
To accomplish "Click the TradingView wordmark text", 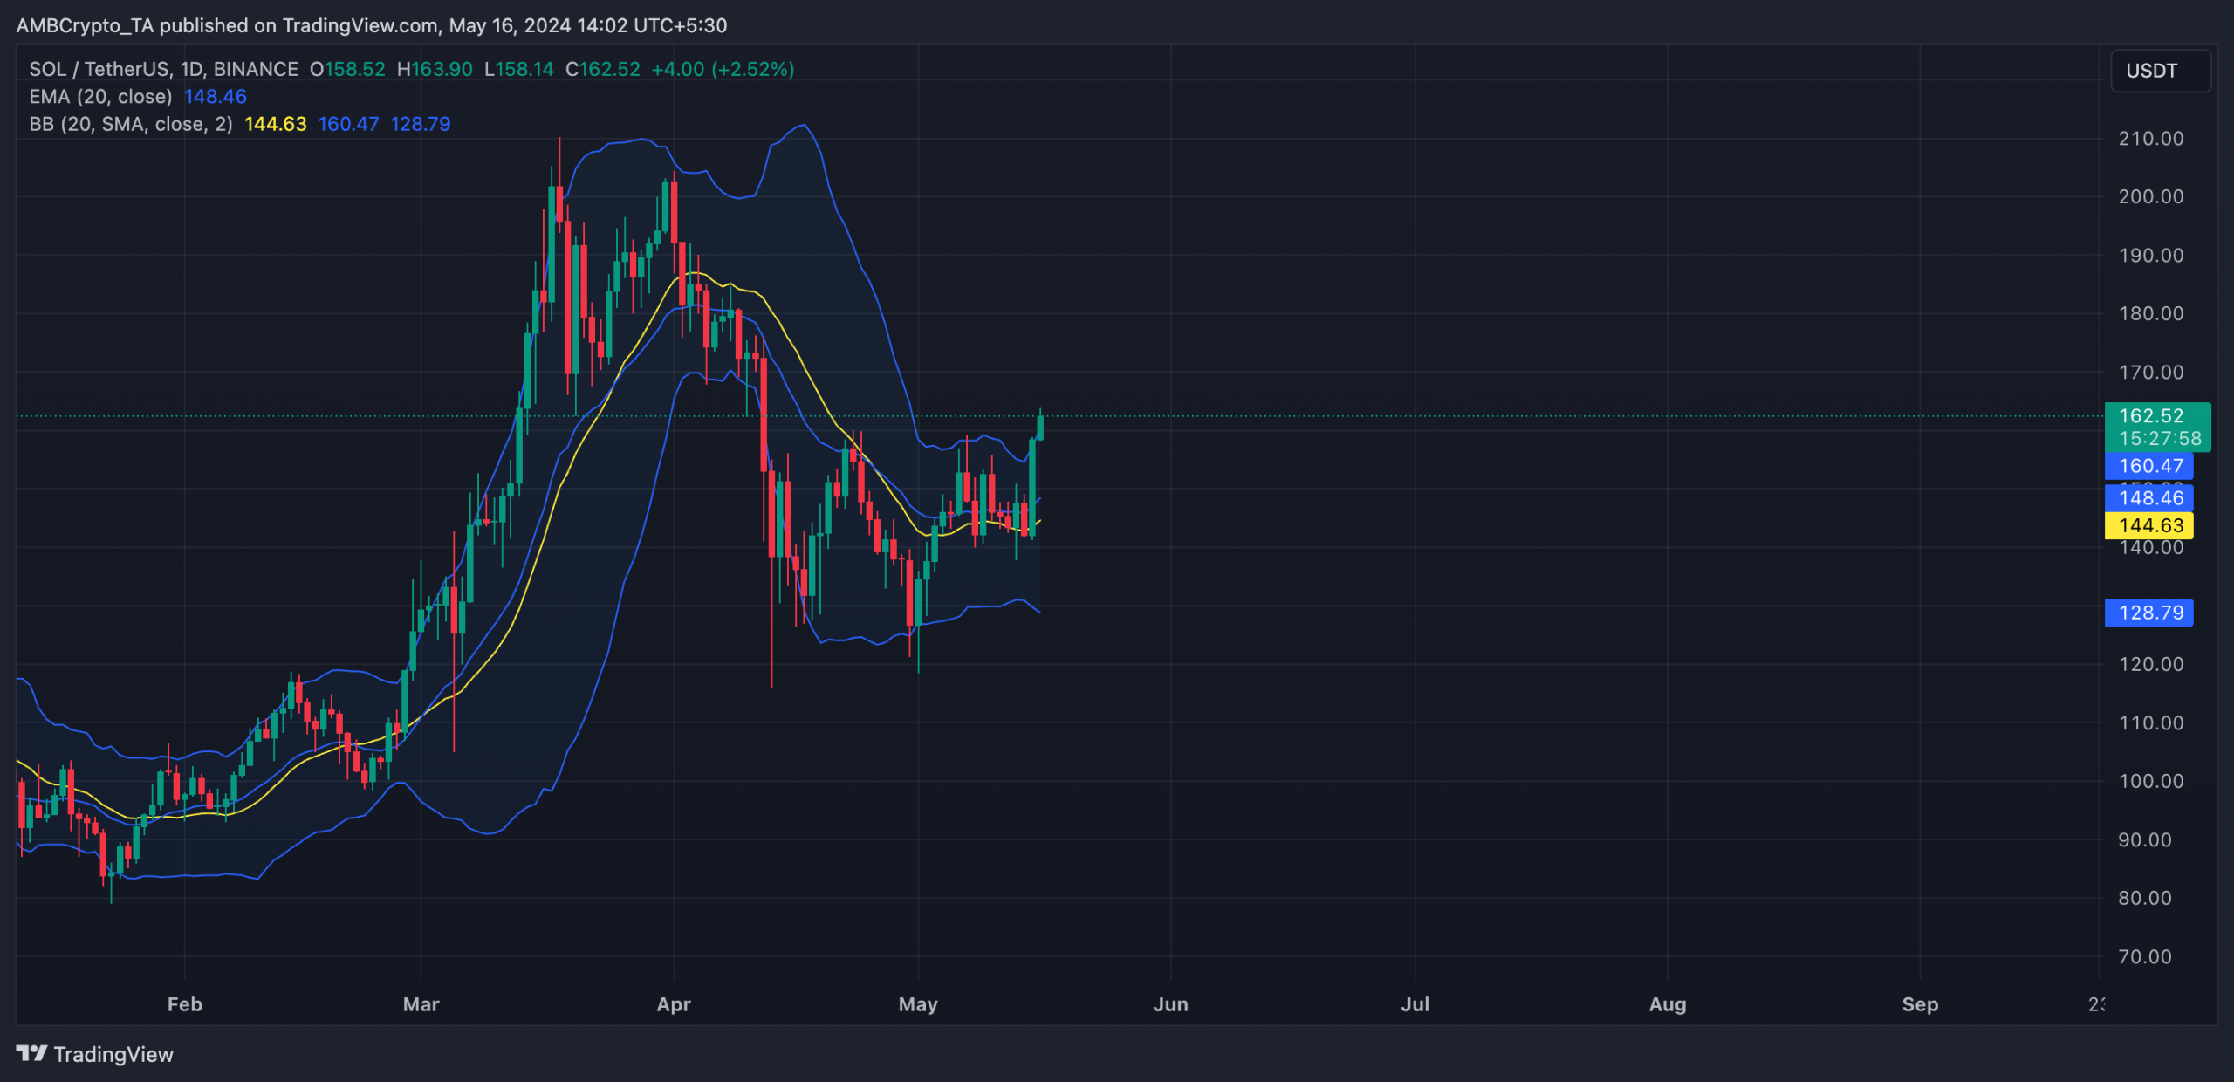I will 113,1054.
